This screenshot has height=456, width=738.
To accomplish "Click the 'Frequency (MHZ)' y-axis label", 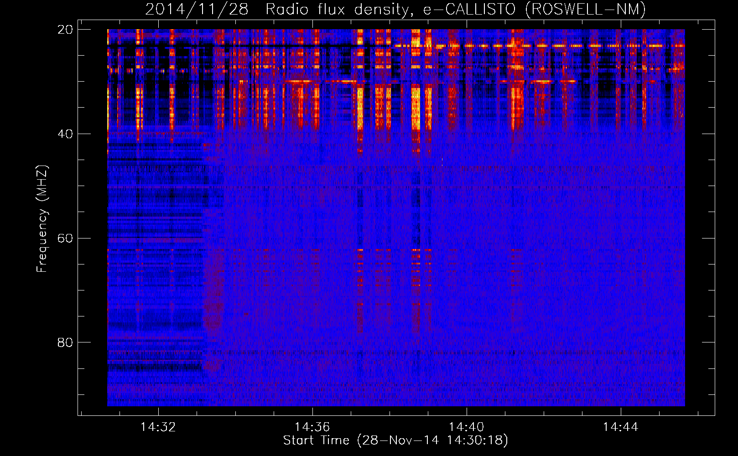I will click(42, 219).
